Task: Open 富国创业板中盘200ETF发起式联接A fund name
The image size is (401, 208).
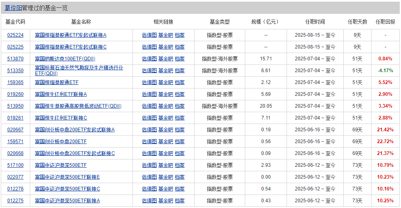Action: pos(75,130)
